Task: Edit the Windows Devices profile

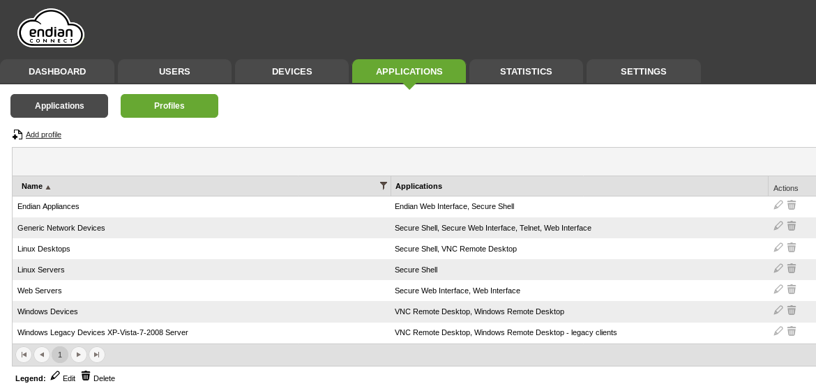Action: tap(778, 310)
